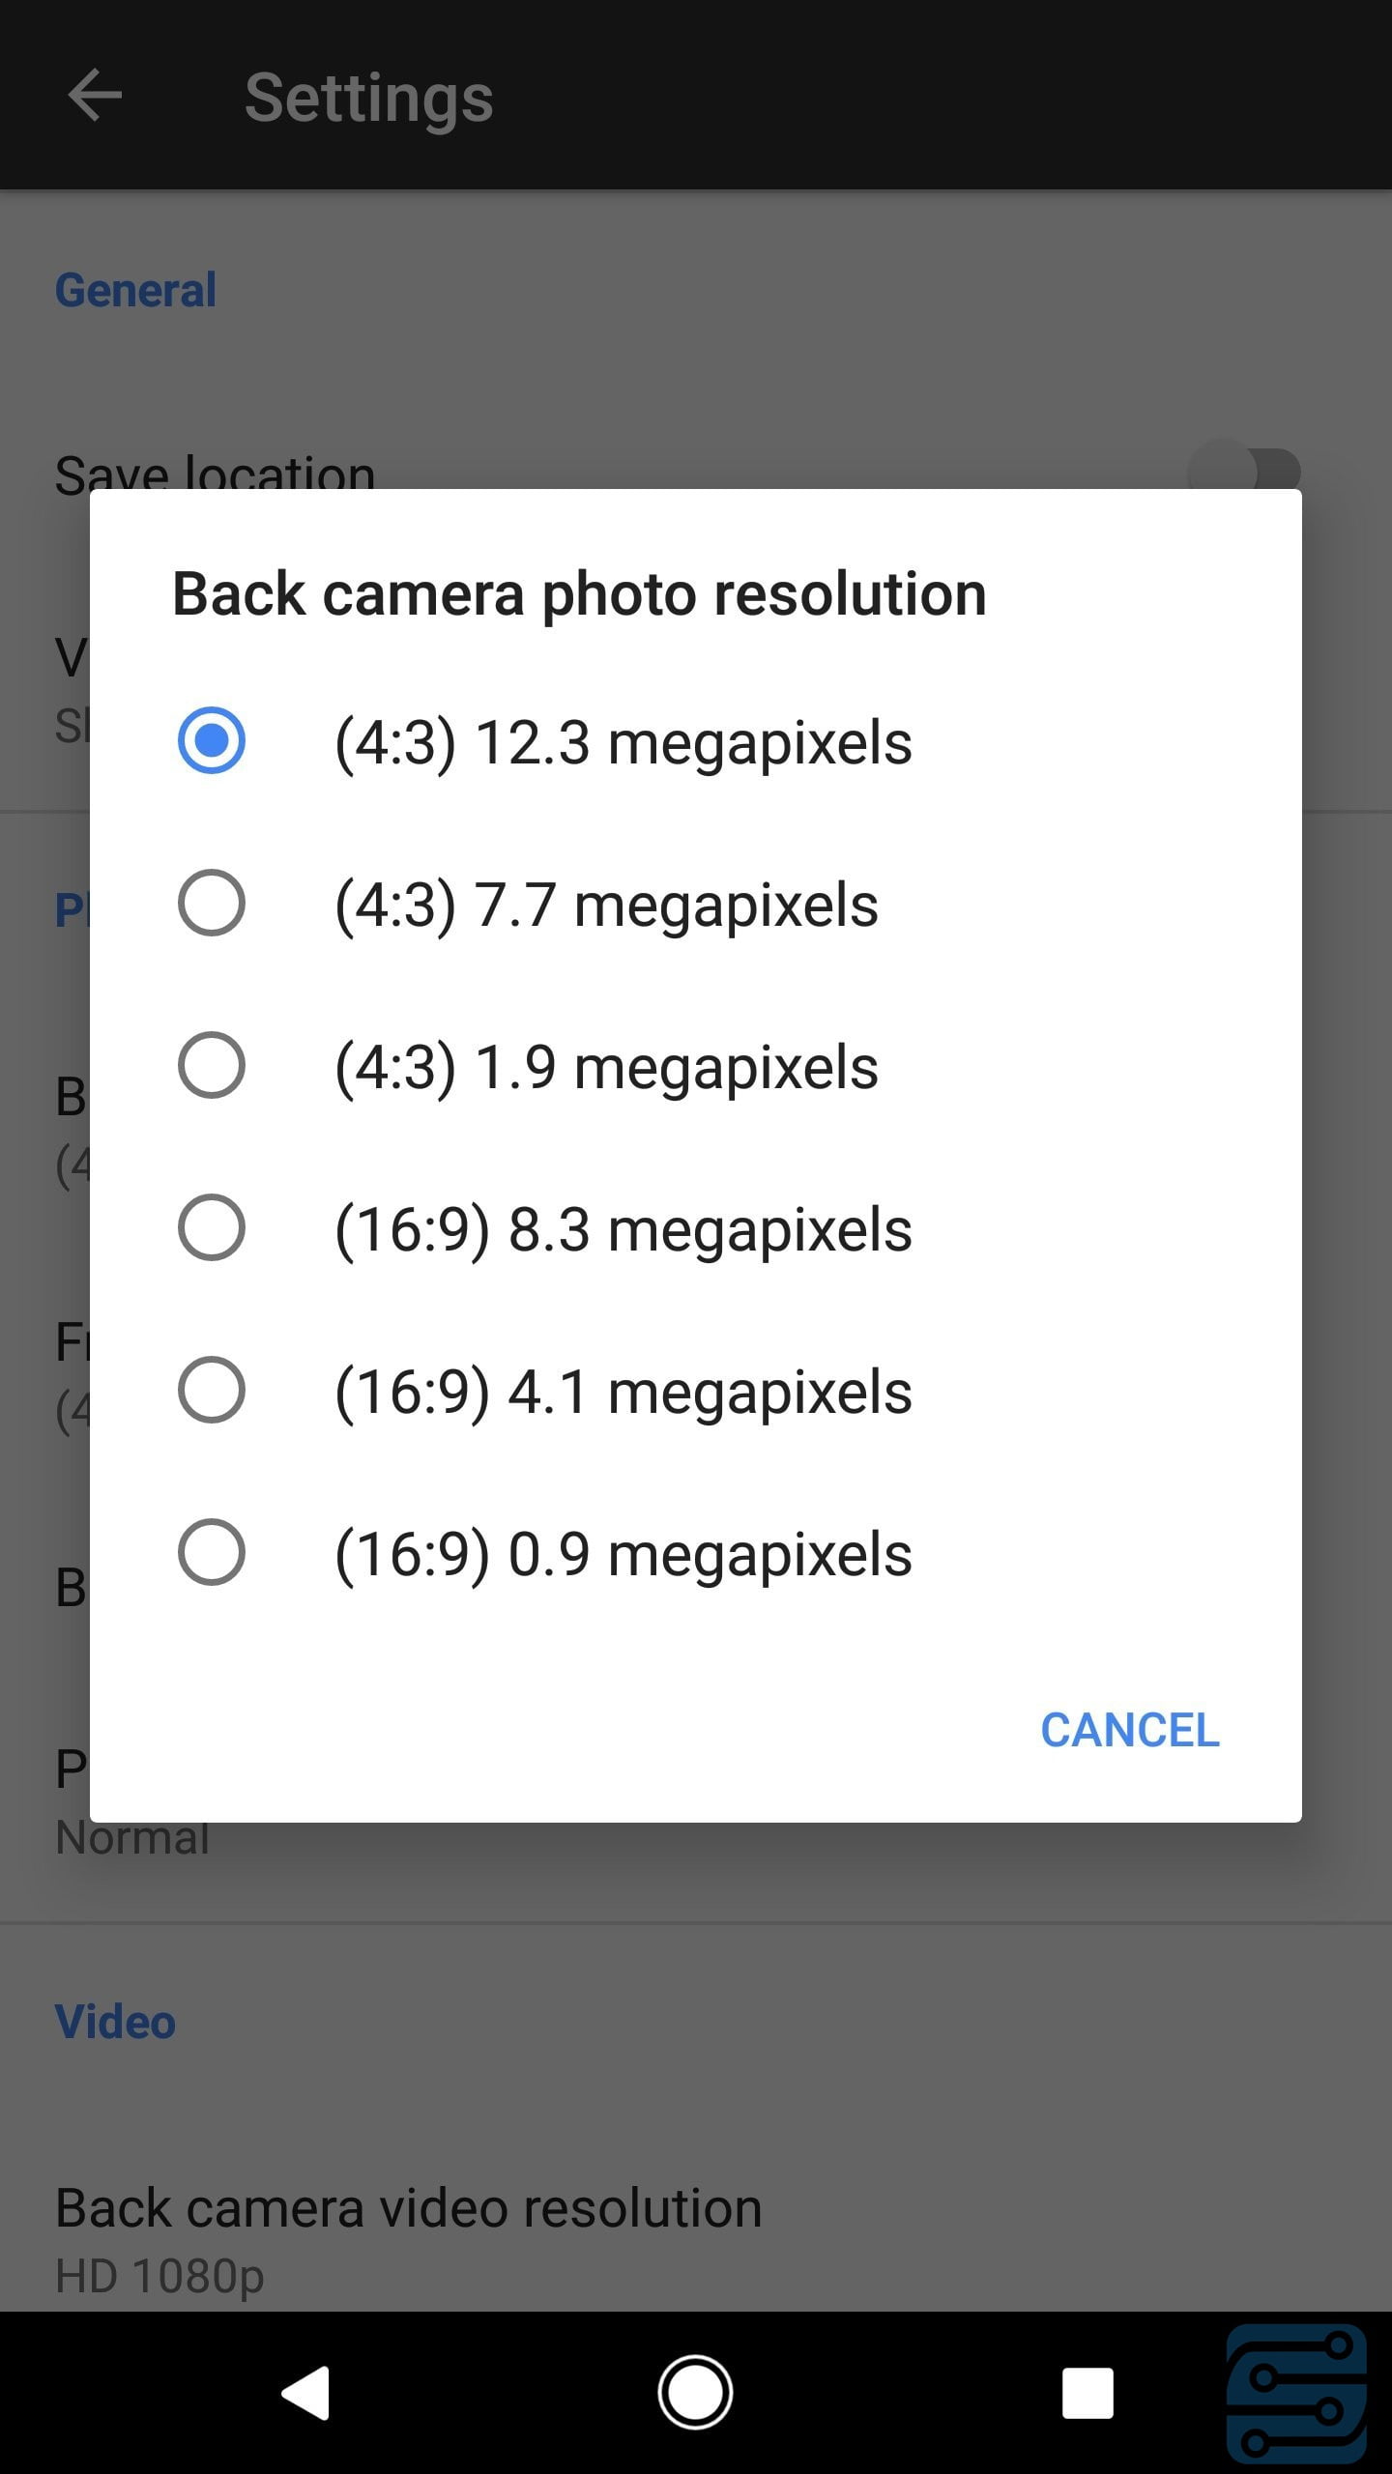Viewport: 1392px width, 2474px height.
Task: Select the 12.3 megapixels radio button
Action: 211,741
